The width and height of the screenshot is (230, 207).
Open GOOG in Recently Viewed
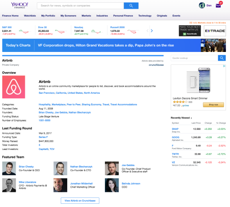(175, 137)
